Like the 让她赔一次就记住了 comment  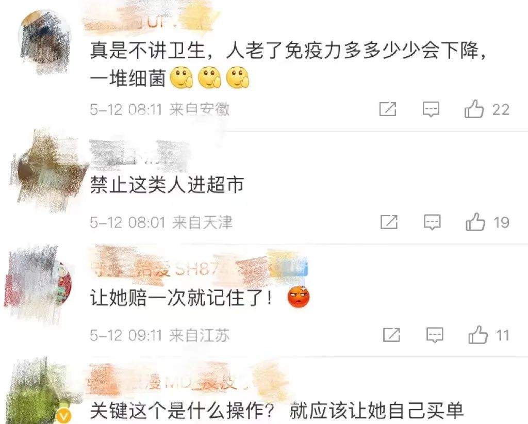[x=478, y=334]
